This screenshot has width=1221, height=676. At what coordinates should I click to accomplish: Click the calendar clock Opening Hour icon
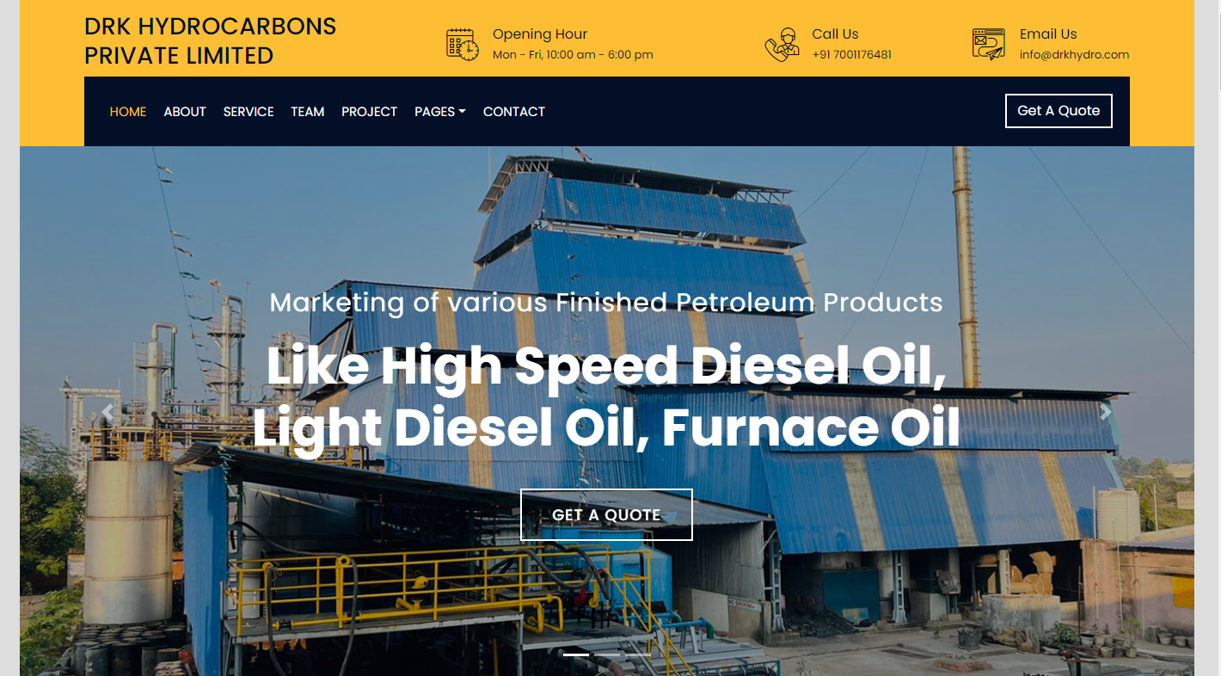[x=463, y=44]
